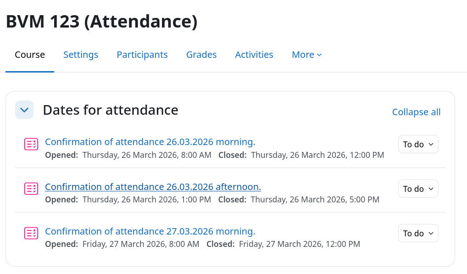Open the Grades tab
Viewport: 467px width, 274px height.
[x=201, y=55]
